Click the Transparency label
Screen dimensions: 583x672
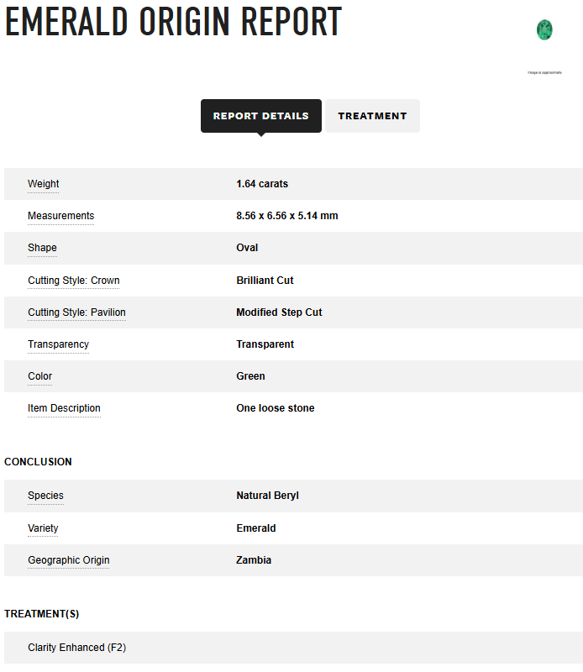click(x=58, y=344)
